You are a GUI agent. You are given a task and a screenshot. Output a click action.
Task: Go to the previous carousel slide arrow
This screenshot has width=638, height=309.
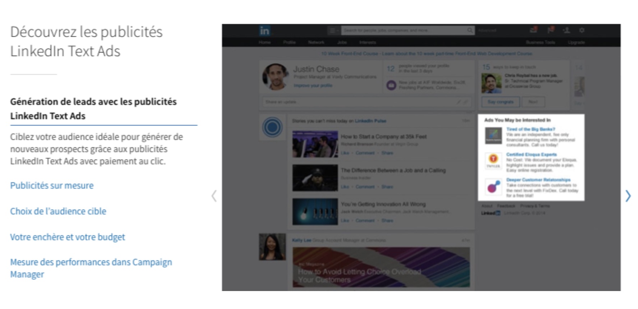214,196
